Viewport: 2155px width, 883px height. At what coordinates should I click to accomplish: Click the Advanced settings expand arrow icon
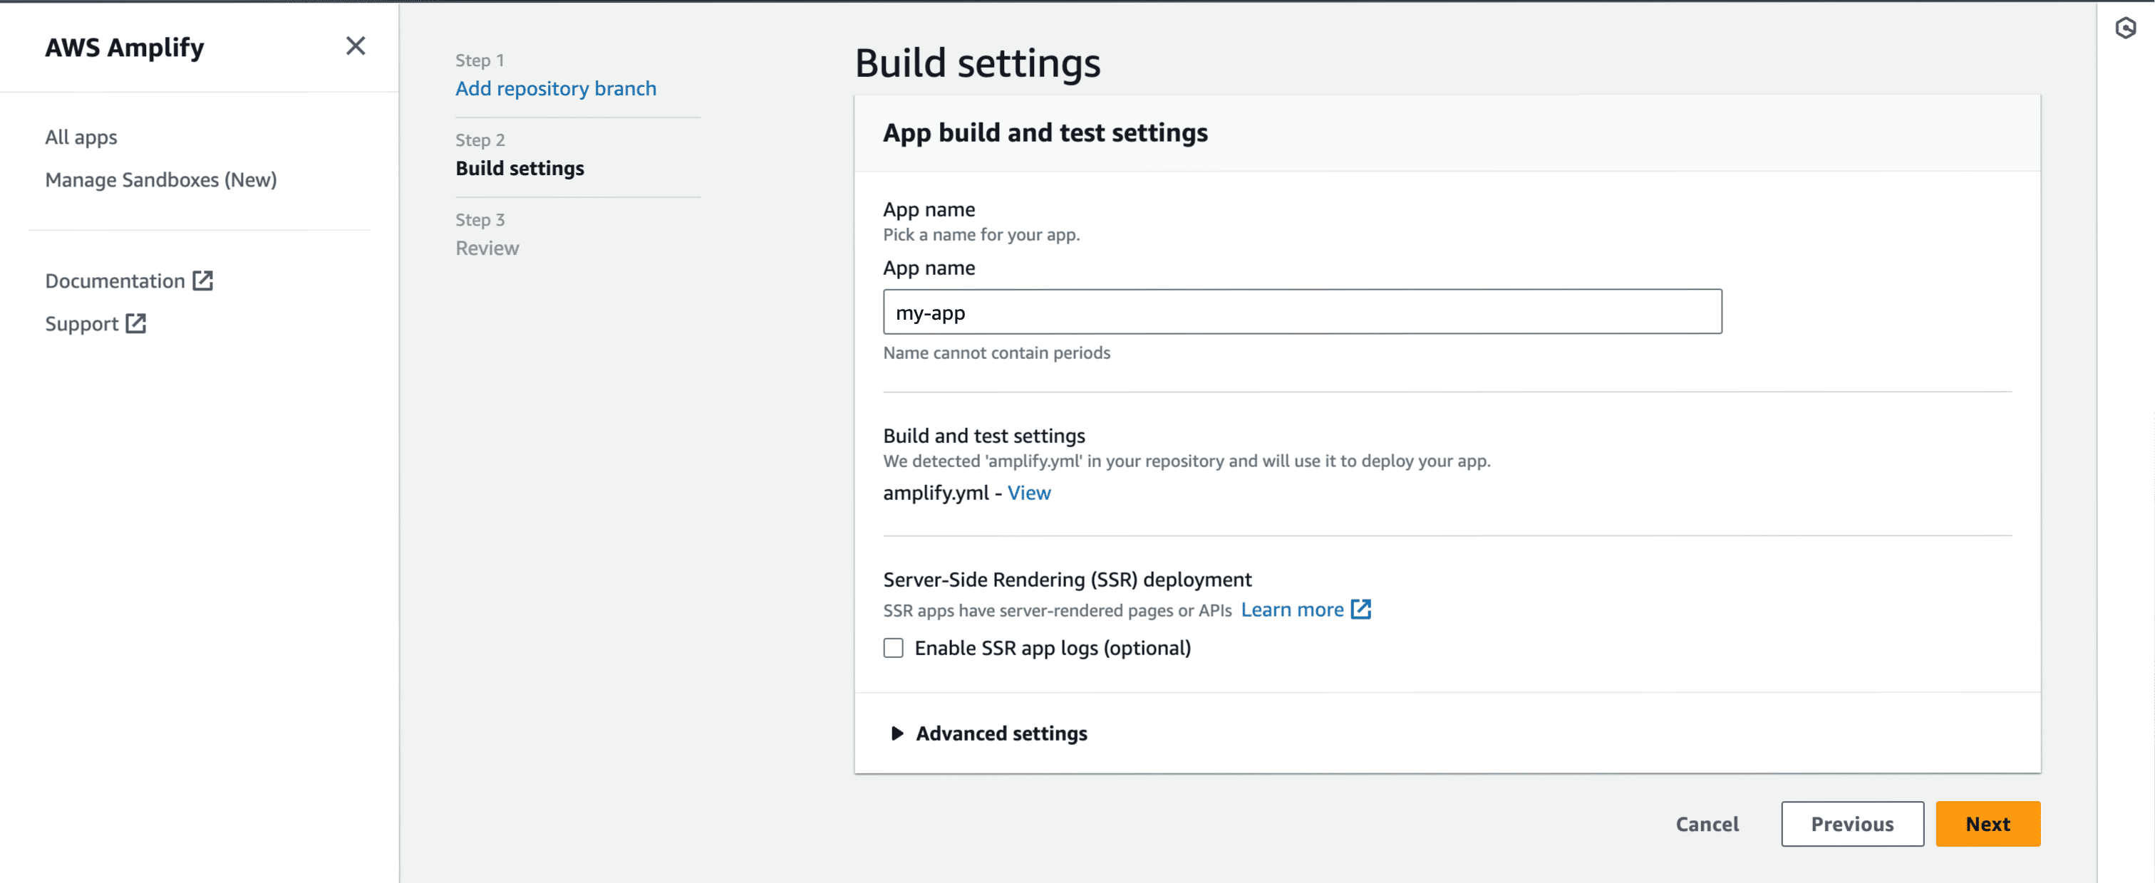click(x=892, y=733)
